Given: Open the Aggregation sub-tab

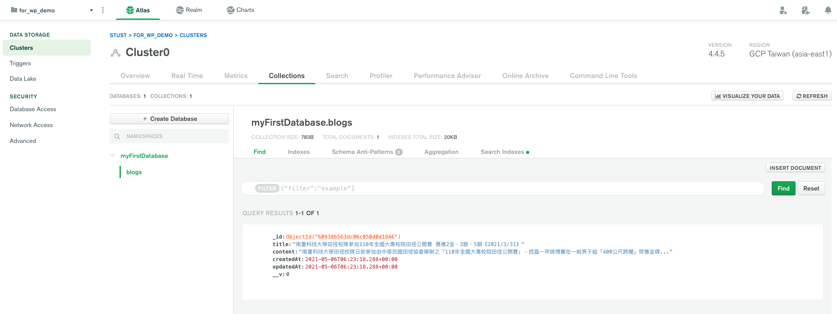Looking at the screenshot, I should [441, 152].
